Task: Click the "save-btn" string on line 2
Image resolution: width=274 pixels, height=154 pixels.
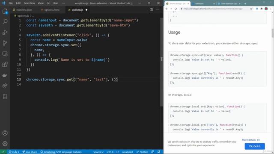Action: (118, 25)
